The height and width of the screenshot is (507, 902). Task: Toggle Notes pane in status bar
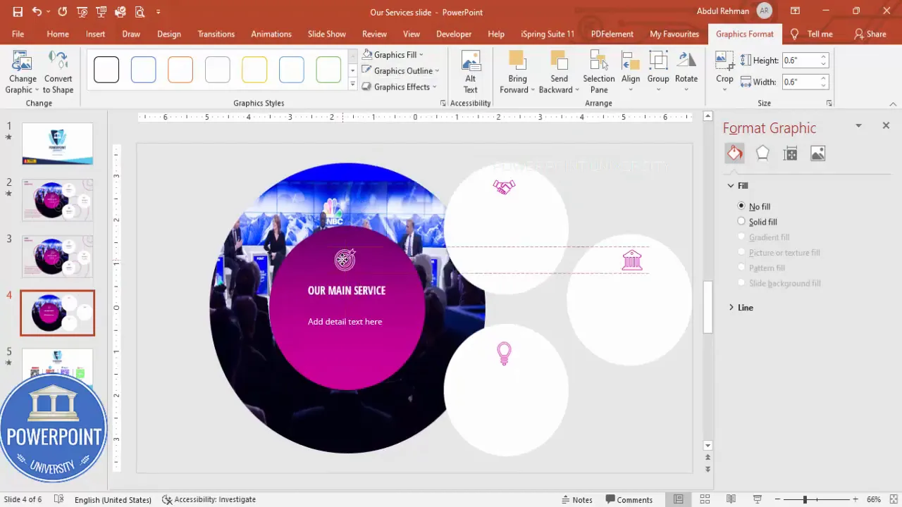click(576, 499)
